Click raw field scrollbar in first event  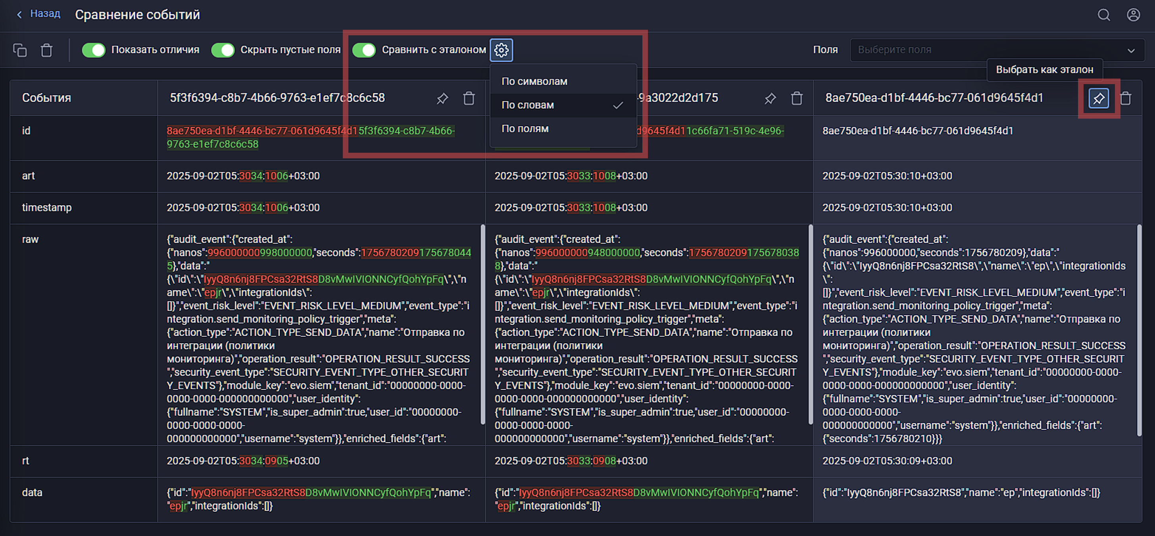(x=482, y=324)
